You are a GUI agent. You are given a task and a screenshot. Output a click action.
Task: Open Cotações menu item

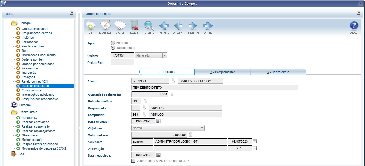click(28, 77)
